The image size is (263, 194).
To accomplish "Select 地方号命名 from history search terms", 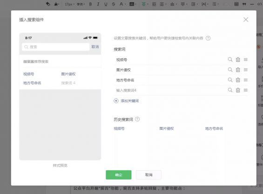I will click(214, 128).
